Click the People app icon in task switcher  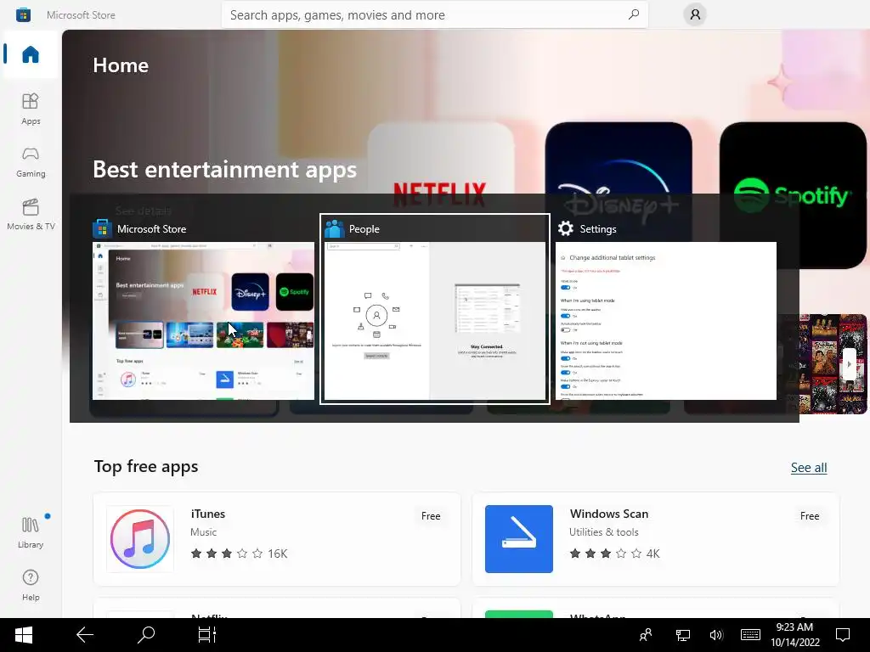point(335,228)
